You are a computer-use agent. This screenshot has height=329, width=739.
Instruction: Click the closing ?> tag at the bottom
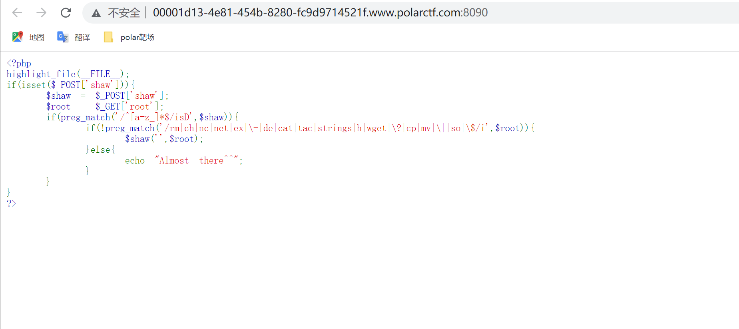(11, 203)
